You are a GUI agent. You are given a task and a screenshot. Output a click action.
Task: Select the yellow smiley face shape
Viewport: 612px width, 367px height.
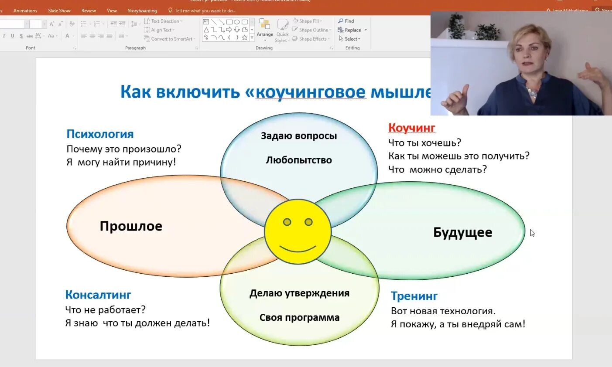(298, 231)
